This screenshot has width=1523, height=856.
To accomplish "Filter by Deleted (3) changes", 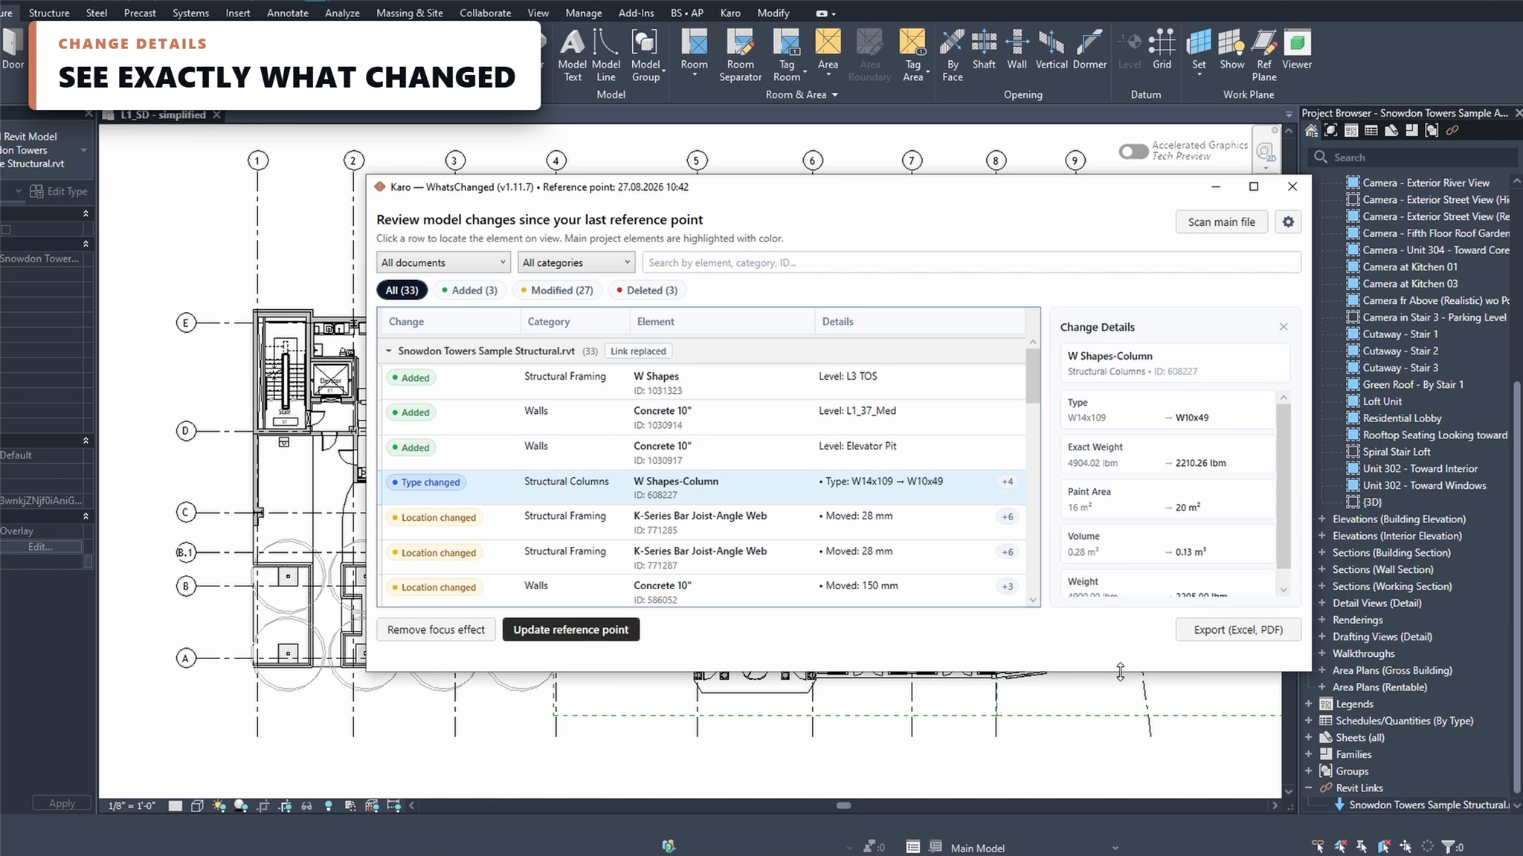I will [x=647, y=290].
